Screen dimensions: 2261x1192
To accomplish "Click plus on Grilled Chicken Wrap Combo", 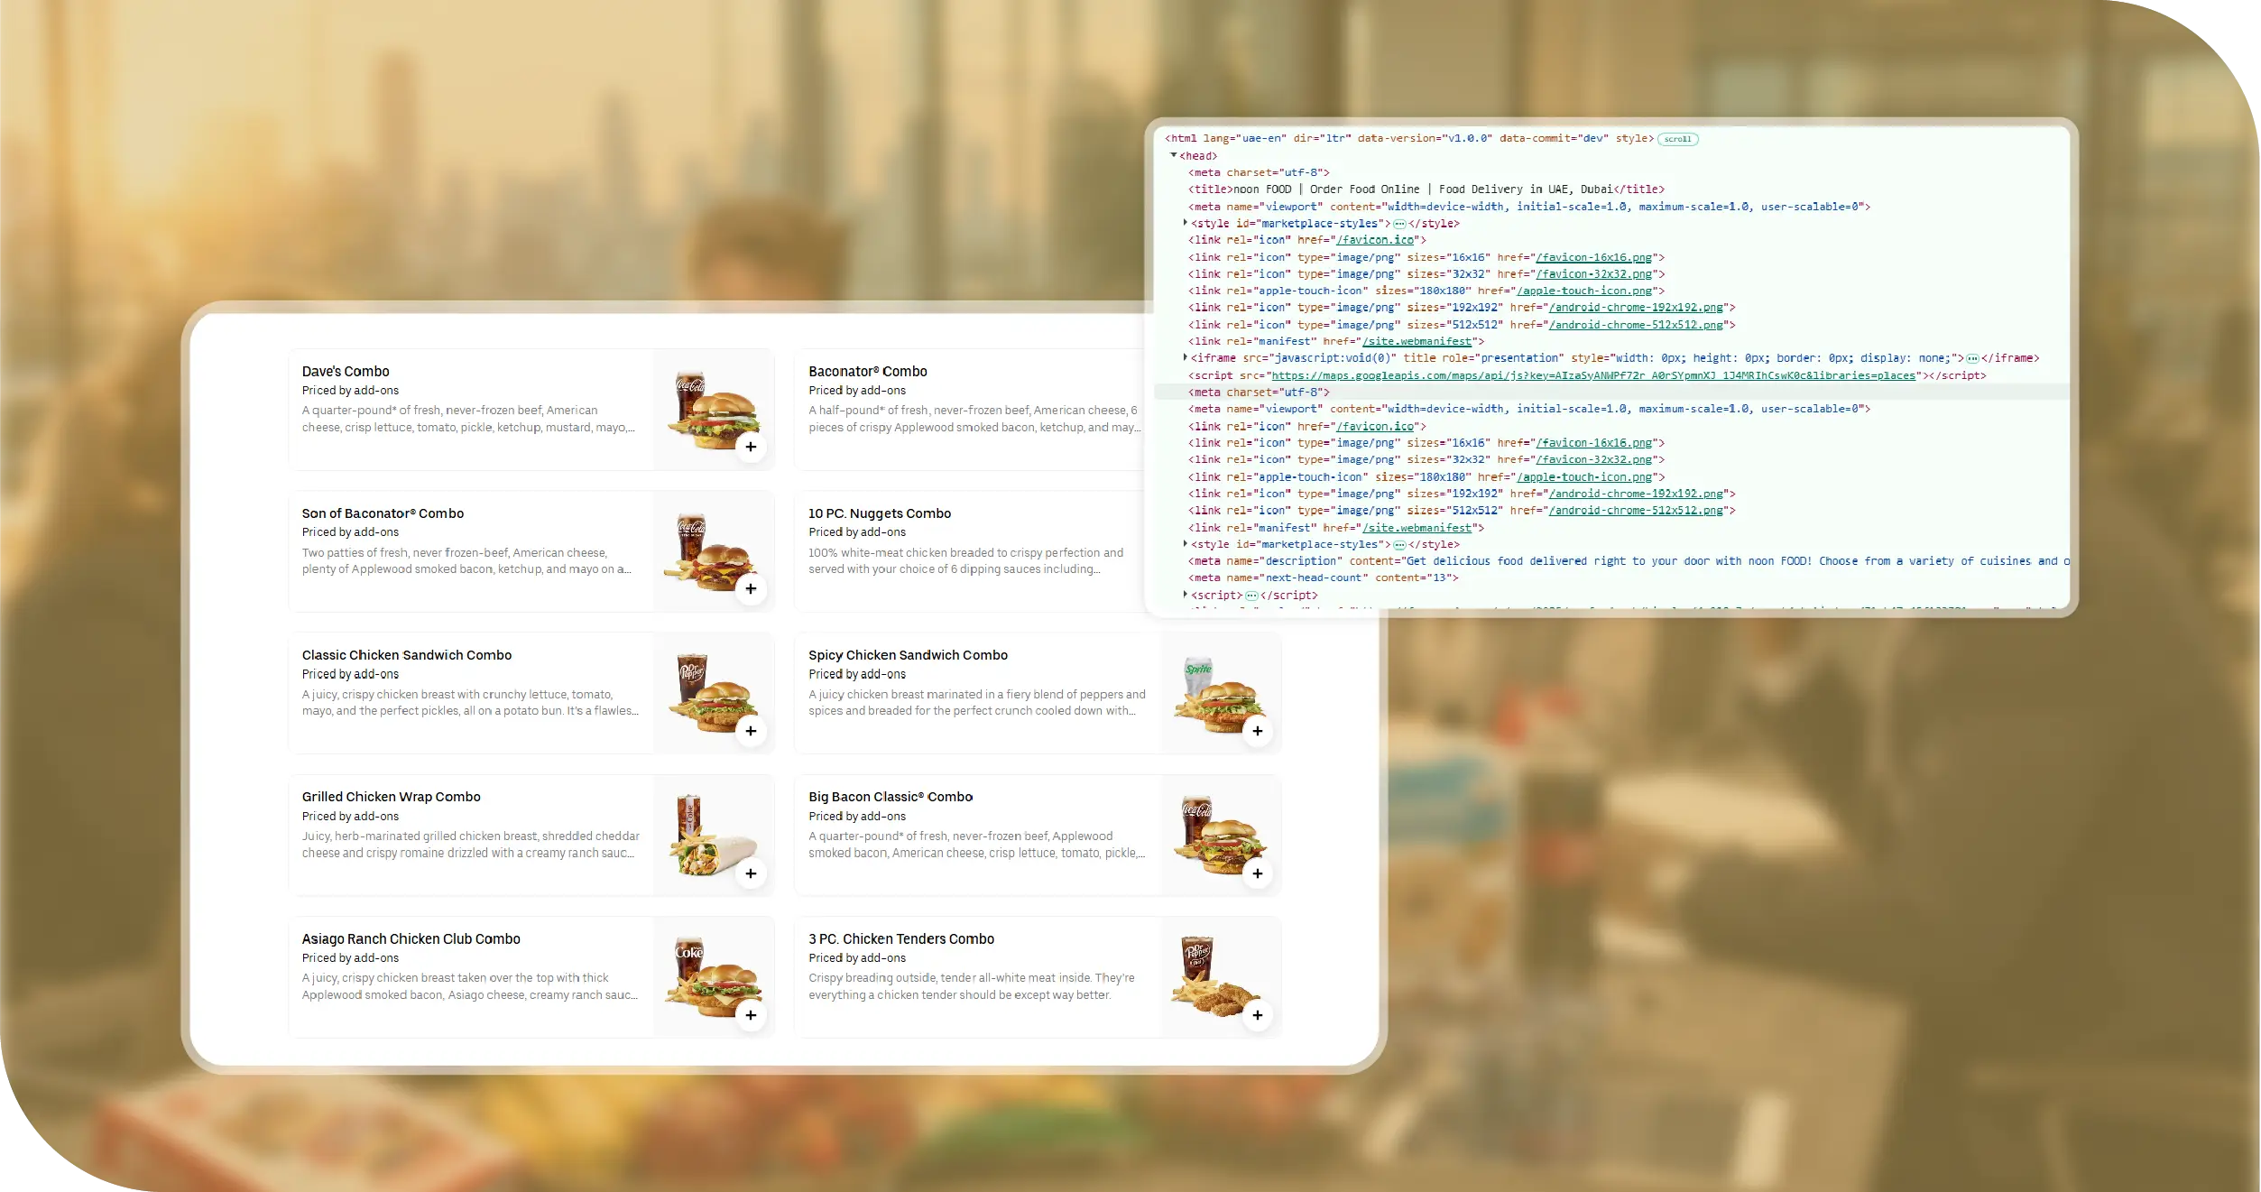I will 751,873.
